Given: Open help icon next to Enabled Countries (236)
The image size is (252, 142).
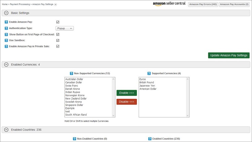Looking at the screenshot, I should 150,139.
